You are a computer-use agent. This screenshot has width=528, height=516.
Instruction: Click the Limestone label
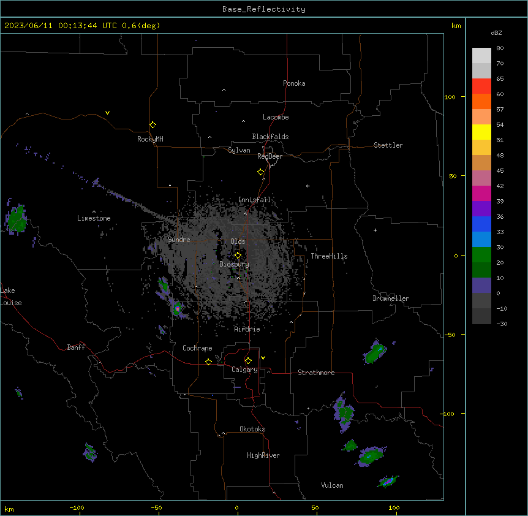(94, 218)
